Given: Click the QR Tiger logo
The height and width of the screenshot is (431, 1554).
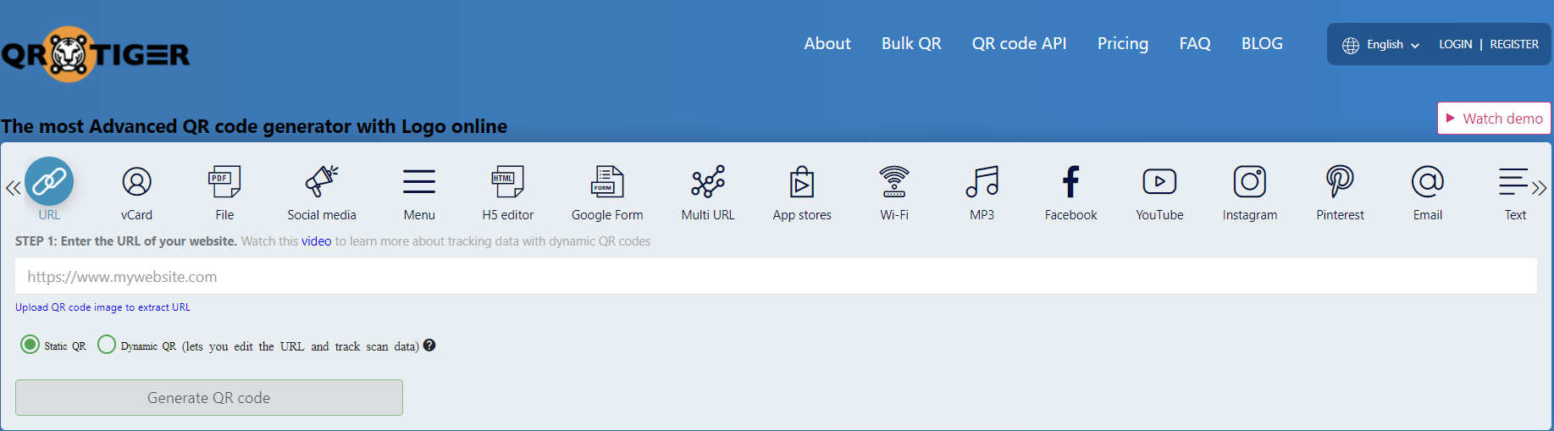Looking at the screenshot, I should coord(95,54).
